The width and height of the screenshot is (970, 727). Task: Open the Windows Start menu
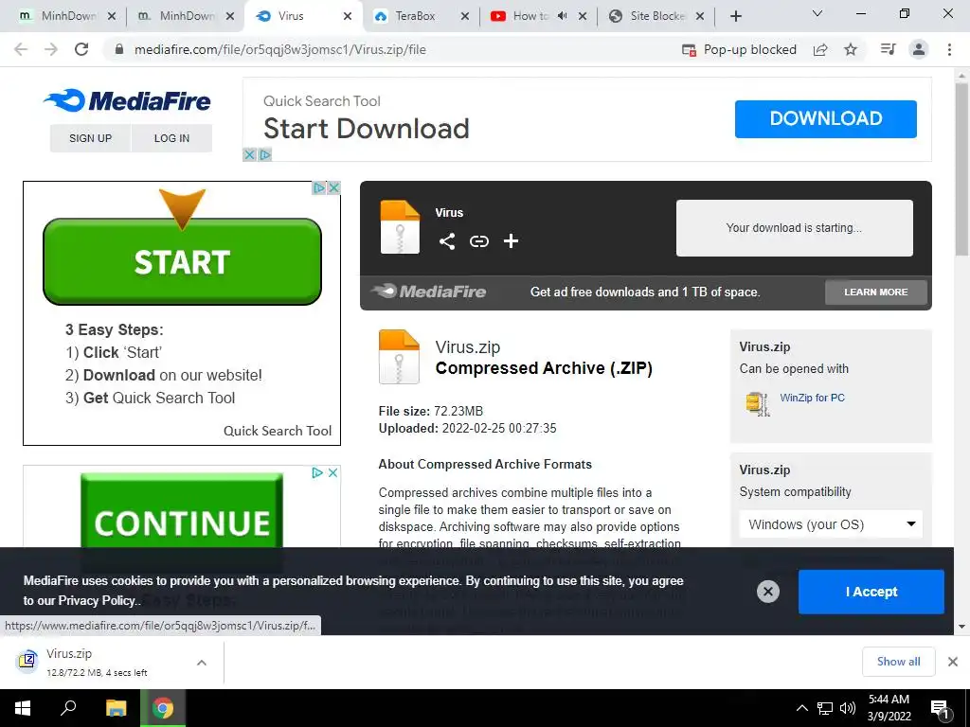pos(23,708)
